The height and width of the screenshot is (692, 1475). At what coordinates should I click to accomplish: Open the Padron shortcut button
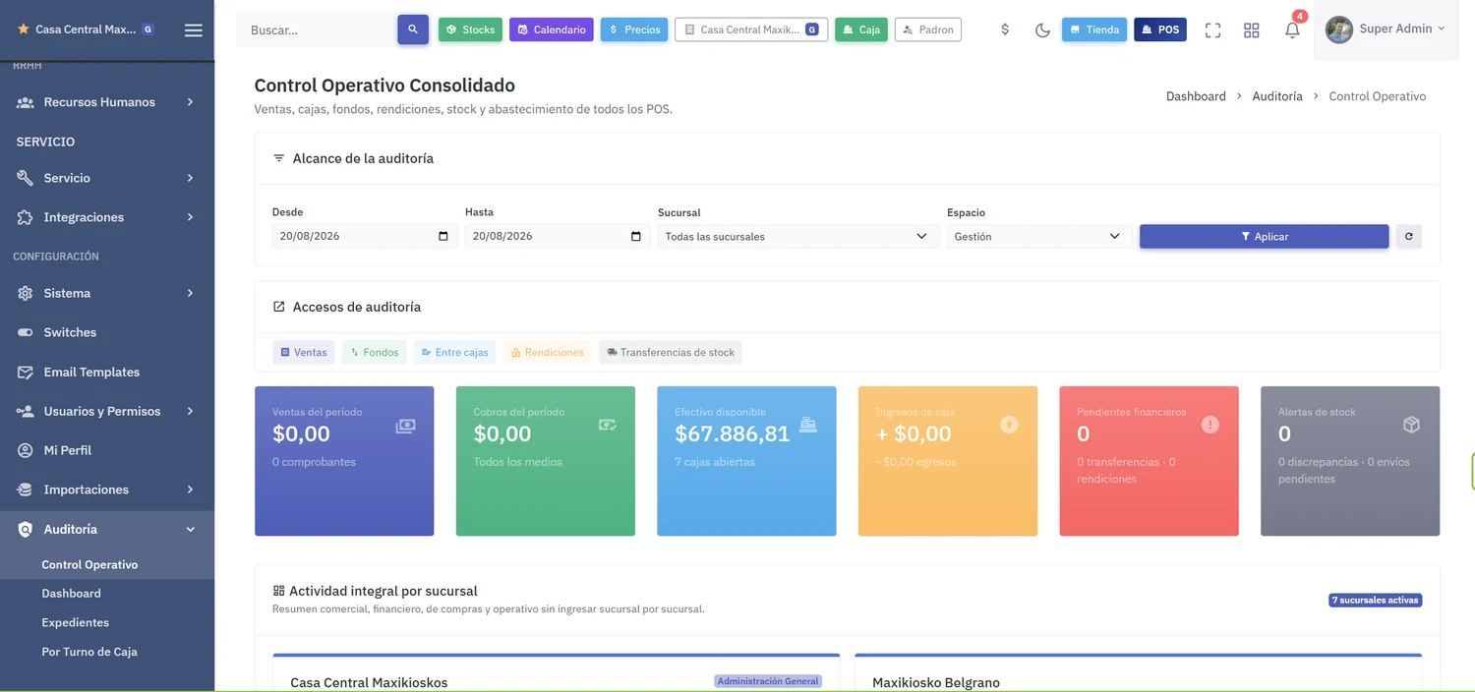pyautogui.click(x=928, y=29)
